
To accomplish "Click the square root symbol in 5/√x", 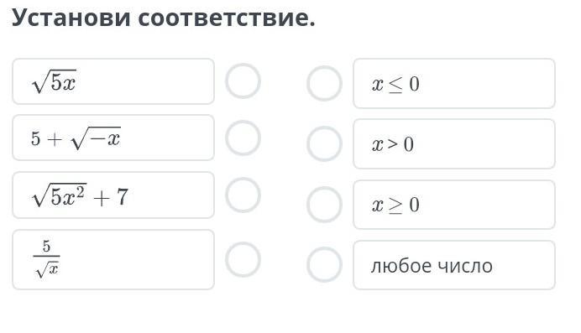I will [x=41, y=270].
